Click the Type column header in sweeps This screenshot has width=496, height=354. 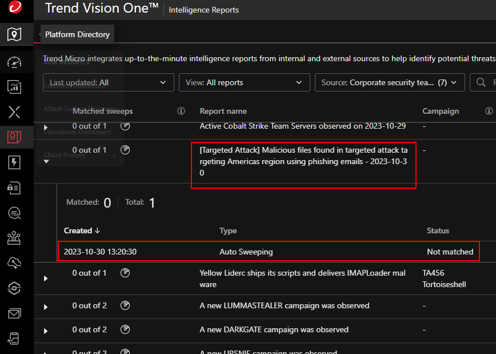228,231
